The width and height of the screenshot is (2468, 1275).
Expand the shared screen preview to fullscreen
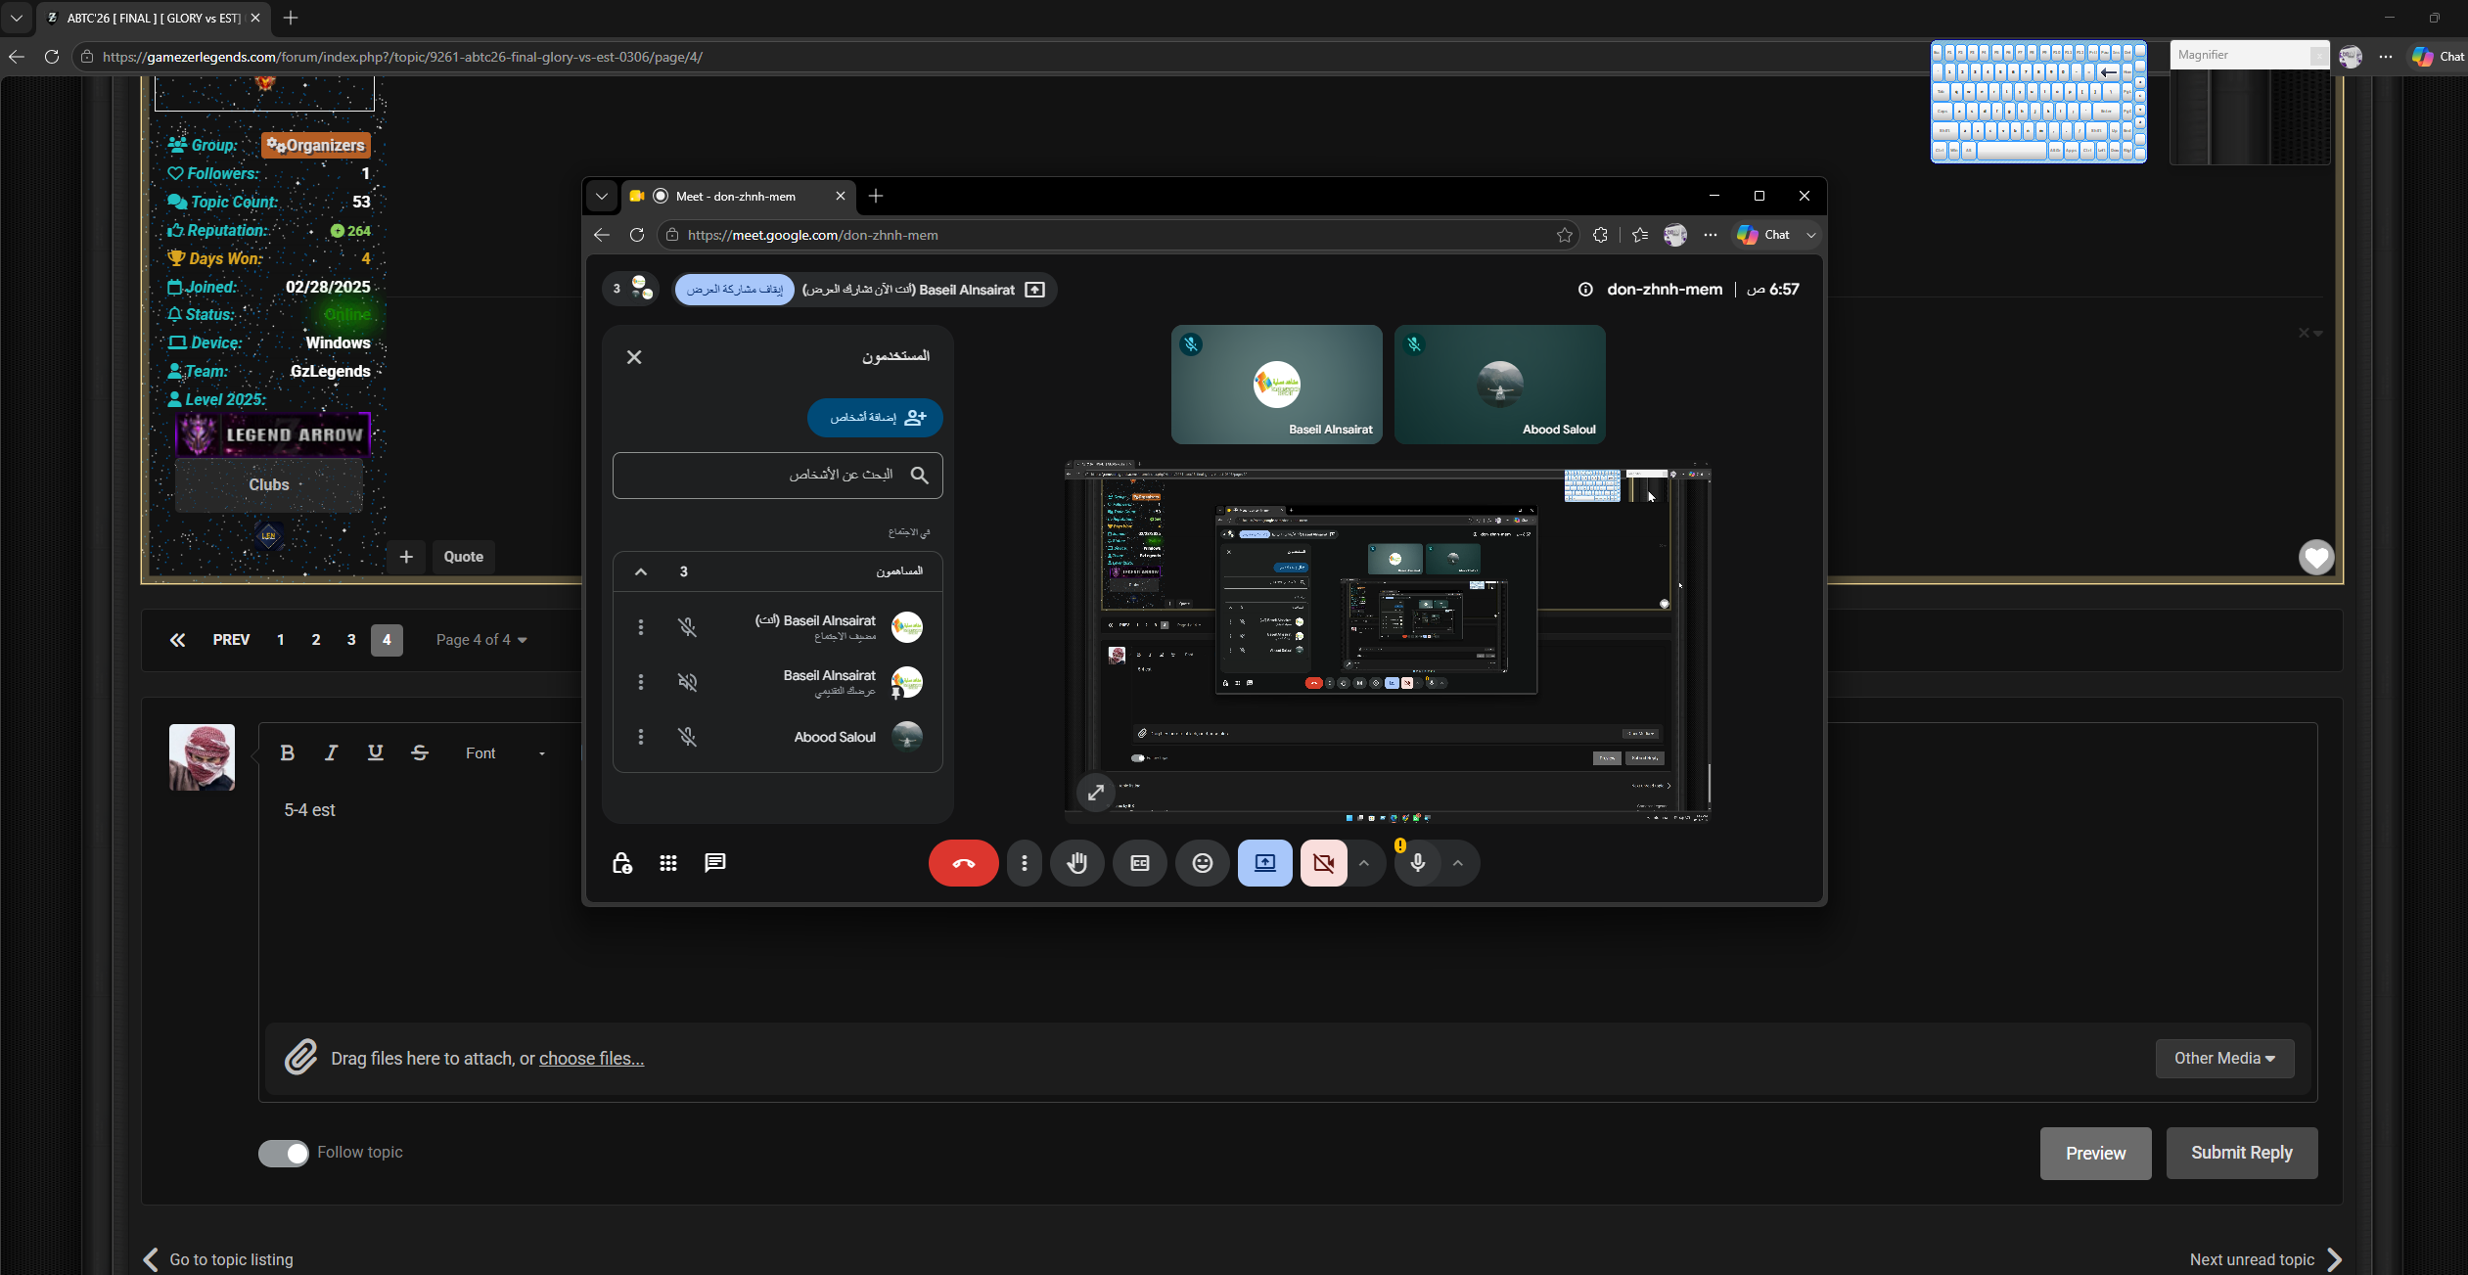click(x=1096, y=793)
